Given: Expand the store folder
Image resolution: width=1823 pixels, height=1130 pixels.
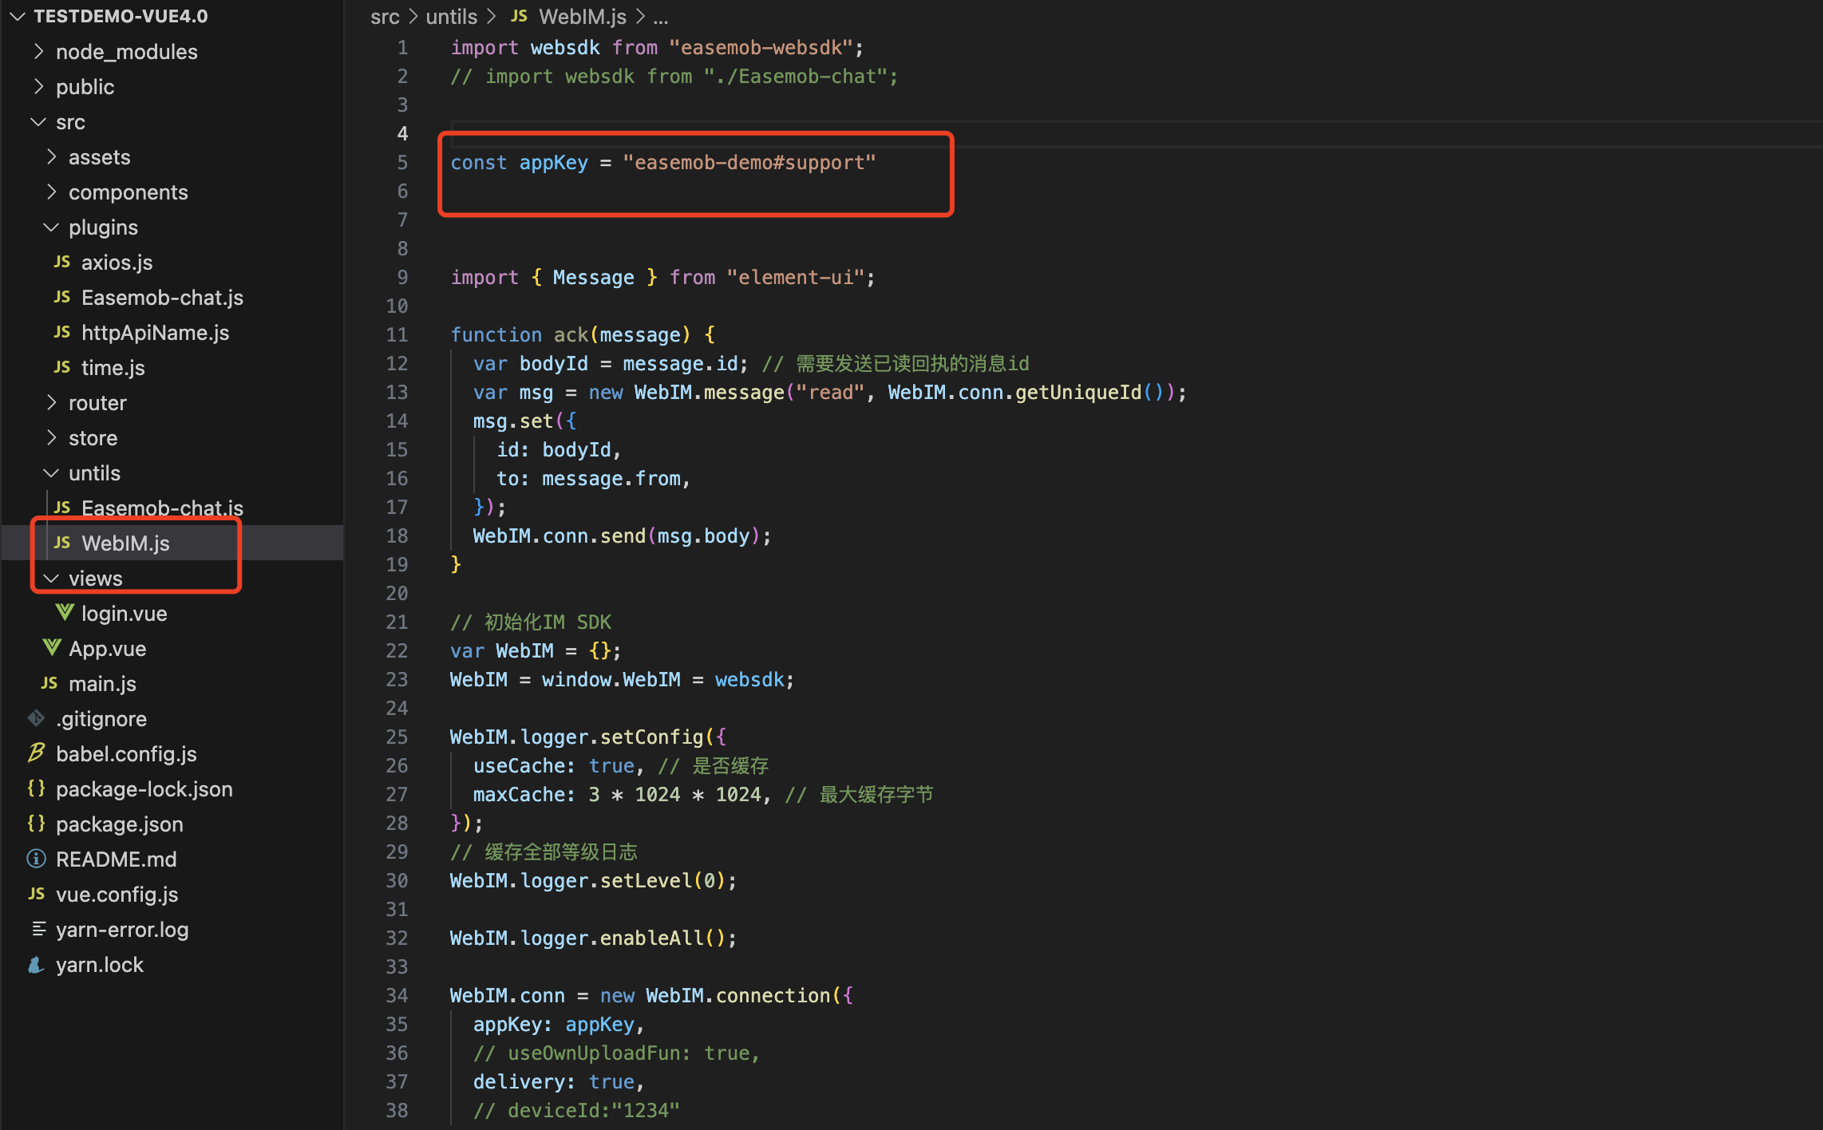Looking at the screenshot, I should [x=50, y=438].
